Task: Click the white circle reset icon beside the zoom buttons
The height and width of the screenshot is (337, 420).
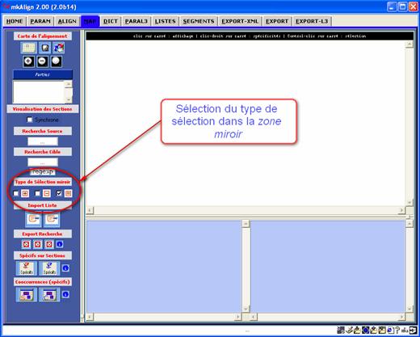Action: [56, 61]
